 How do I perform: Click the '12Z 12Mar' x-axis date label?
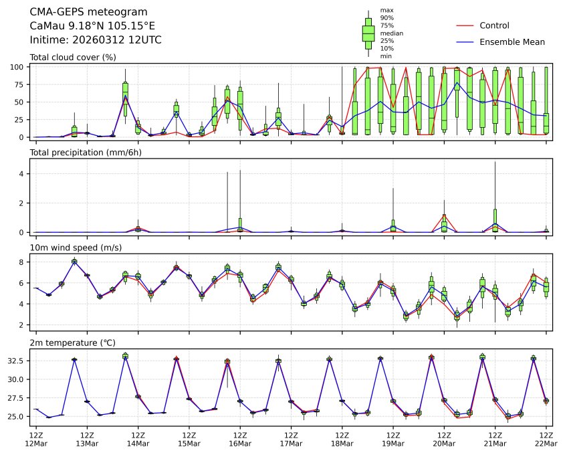(36, 439)
